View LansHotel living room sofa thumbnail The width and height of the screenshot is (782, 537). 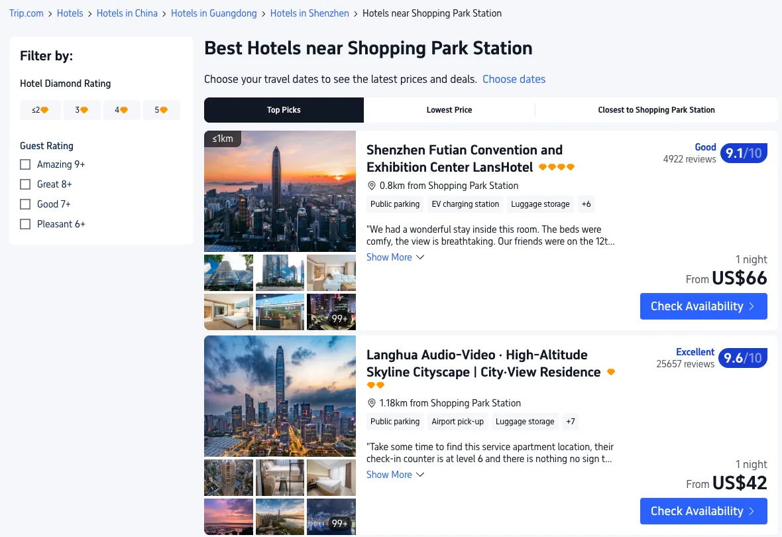click(331, 272)
